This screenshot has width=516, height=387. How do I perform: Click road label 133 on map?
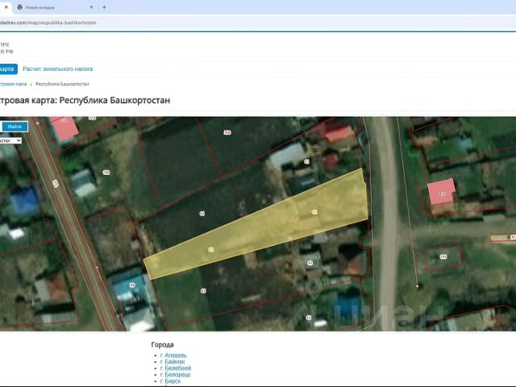56,184
